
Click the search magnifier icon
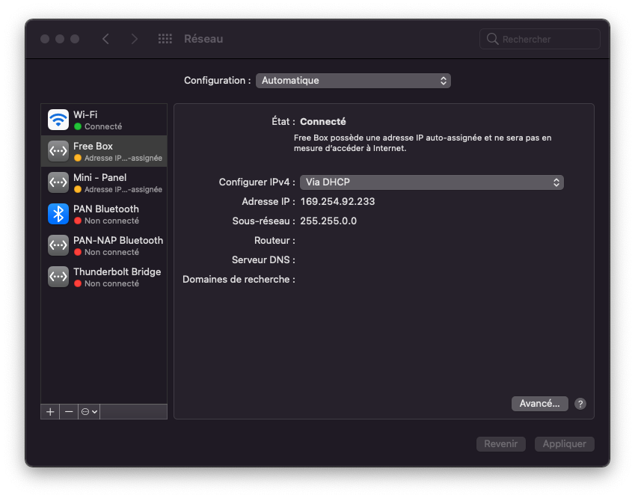point(492,39)
